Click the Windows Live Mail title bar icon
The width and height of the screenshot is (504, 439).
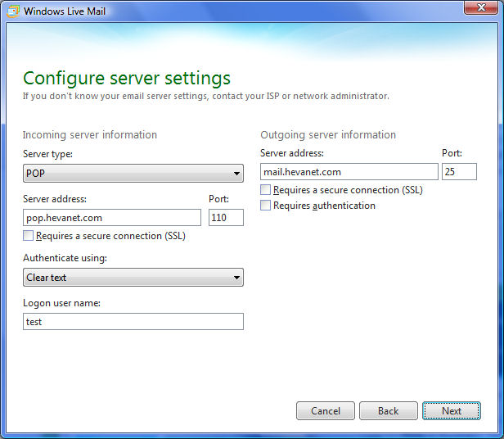coord(13,11)
